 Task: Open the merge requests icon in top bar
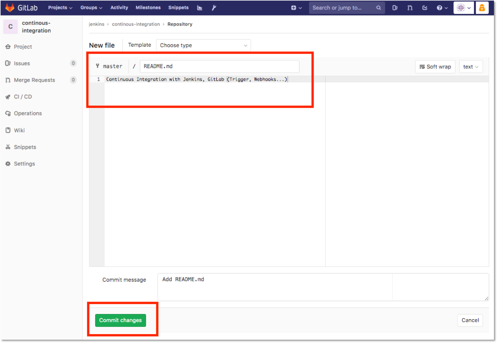(410, 8)
